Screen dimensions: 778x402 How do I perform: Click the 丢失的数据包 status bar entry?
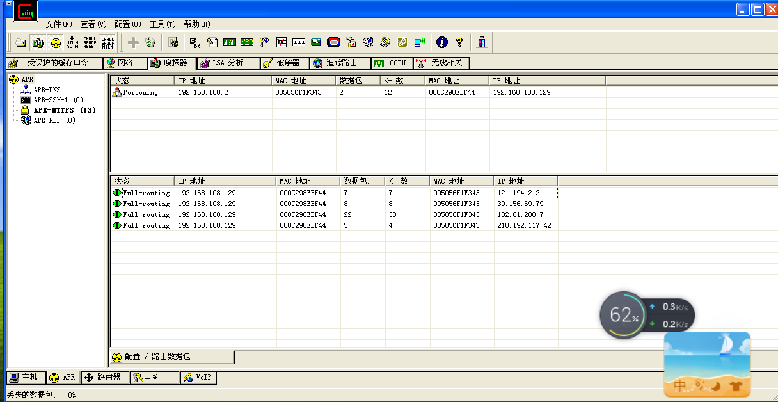(x=42, y=395)
